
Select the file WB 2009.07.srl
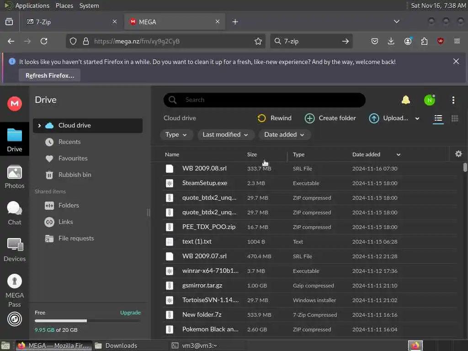(x=310, y=256)
